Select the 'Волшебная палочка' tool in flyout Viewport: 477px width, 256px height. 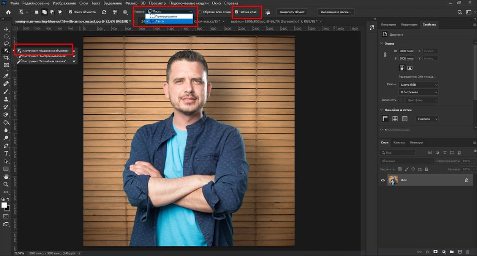(x=46, y=61)
